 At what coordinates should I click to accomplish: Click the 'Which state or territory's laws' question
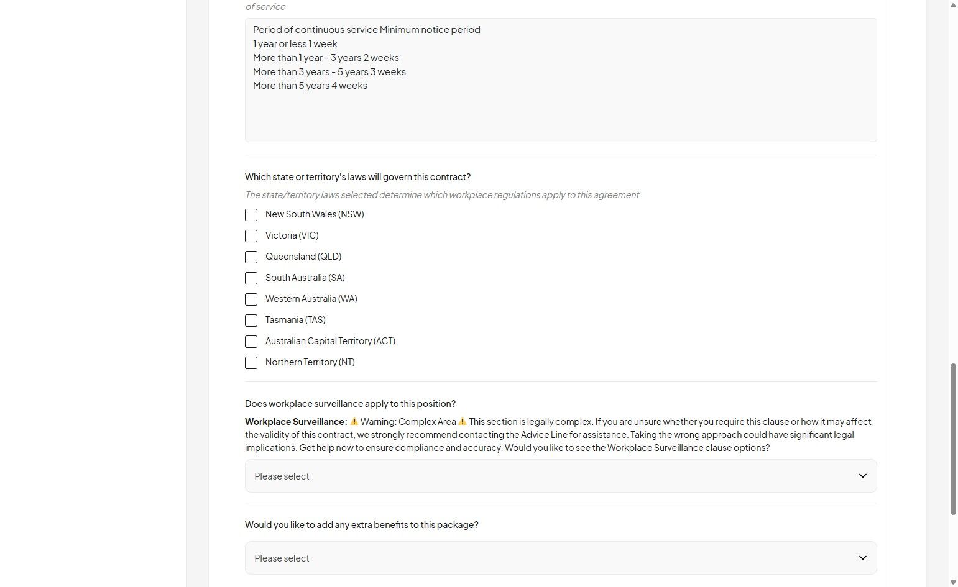point(357,177)
